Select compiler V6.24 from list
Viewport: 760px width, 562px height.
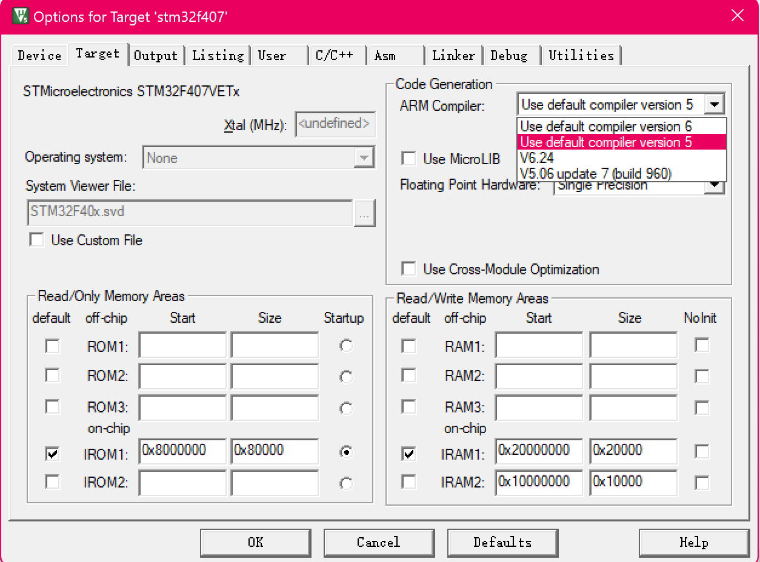(x=621, y=158)
